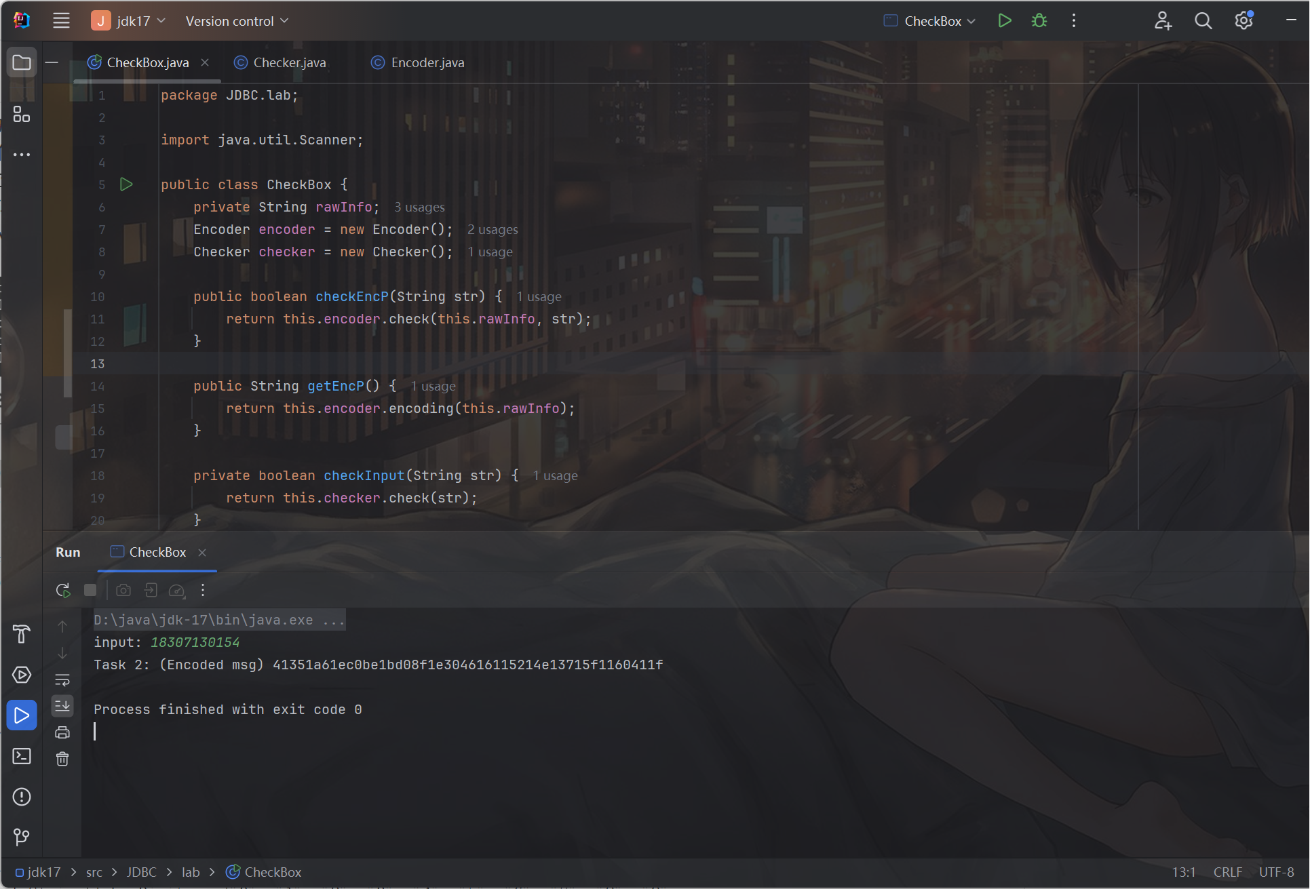The height and width of the screenshot is (889, 1310).
Task: Toggle the Run tool window button
Action: (x=22, y=715)
